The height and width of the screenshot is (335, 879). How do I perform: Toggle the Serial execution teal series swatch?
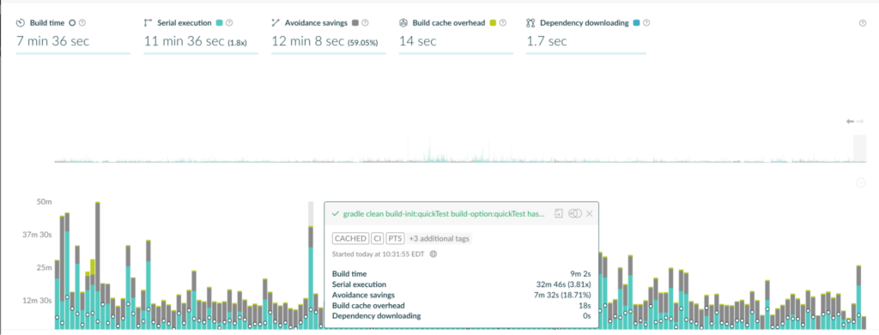pyautogui.click(x=219, y=23)
